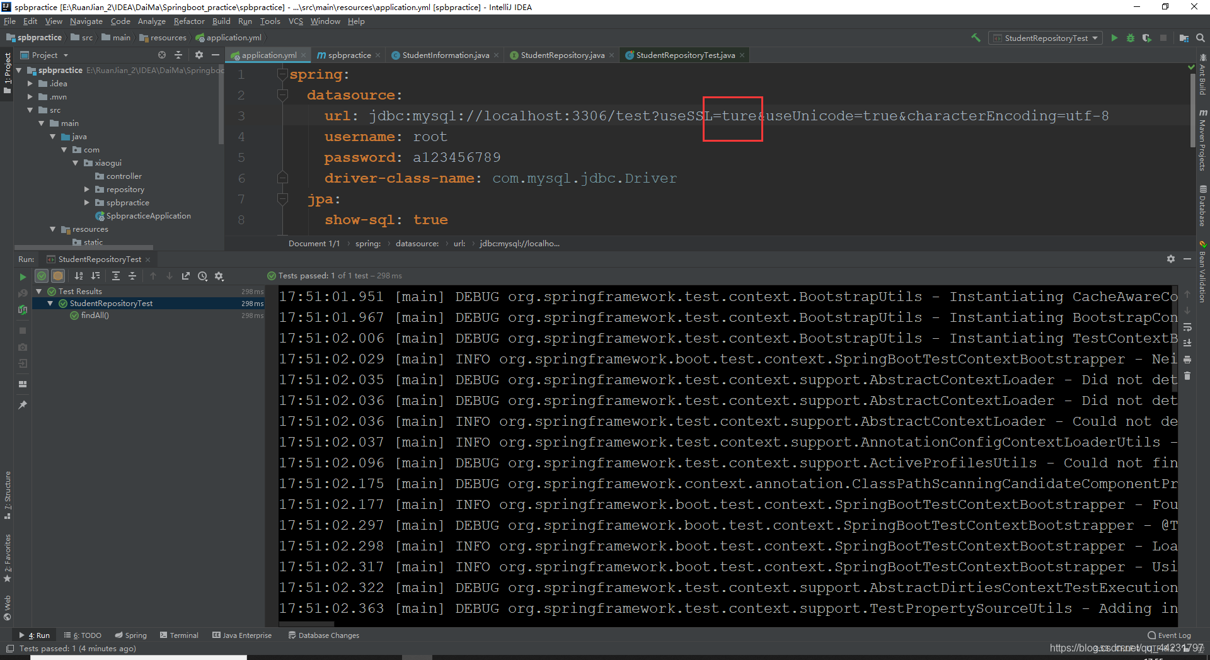The height and width of the screenshot is (660, 1210).
Task: Click Rerun Failed Tests icon
Action: point(23,293)
